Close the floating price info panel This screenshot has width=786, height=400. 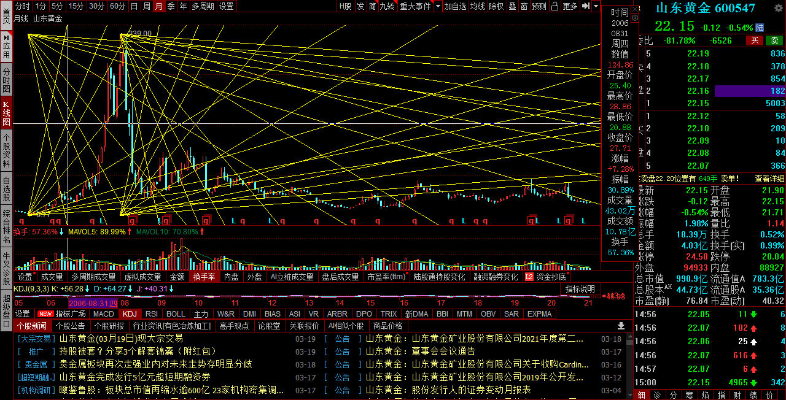pyautogui.click(x=635, y=9)
